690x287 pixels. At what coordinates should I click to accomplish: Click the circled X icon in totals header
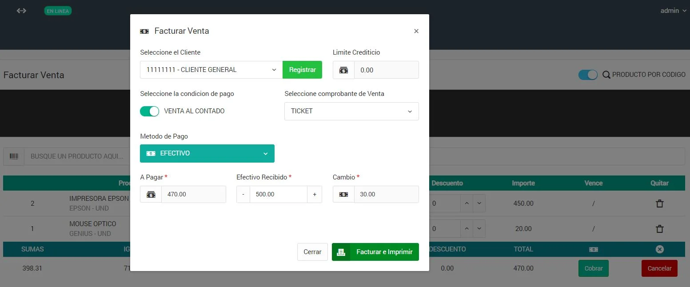tap(660, 249)
